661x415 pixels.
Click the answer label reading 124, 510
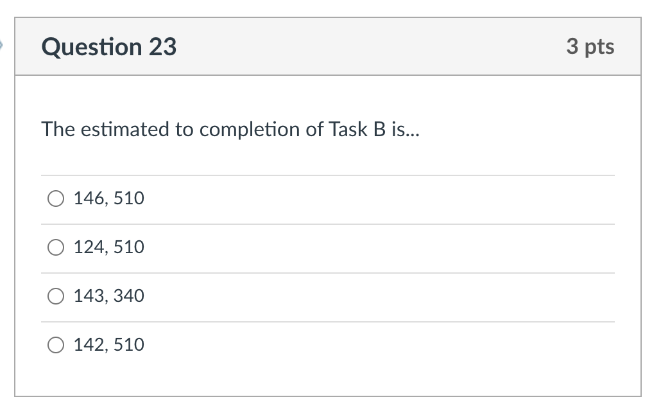tap(108, 247)
